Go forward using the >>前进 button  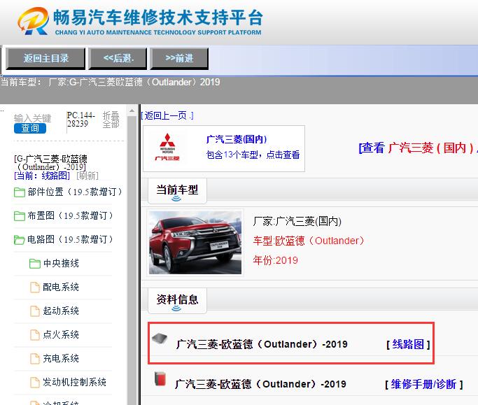coord(179,58)
